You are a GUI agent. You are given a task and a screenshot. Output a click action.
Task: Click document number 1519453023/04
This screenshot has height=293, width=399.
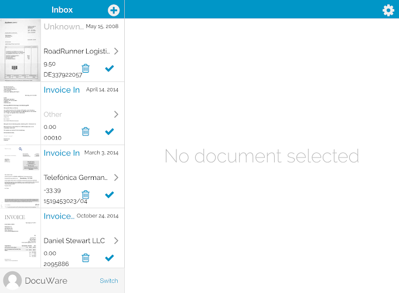point(66,201)
